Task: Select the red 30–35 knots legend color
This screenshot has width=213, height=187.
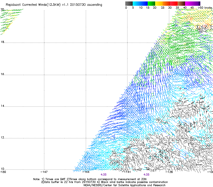Action: click(174, 3)
